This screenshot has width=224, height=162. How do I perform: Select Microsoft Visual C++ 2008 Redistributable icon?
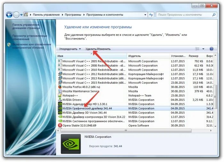60,65
